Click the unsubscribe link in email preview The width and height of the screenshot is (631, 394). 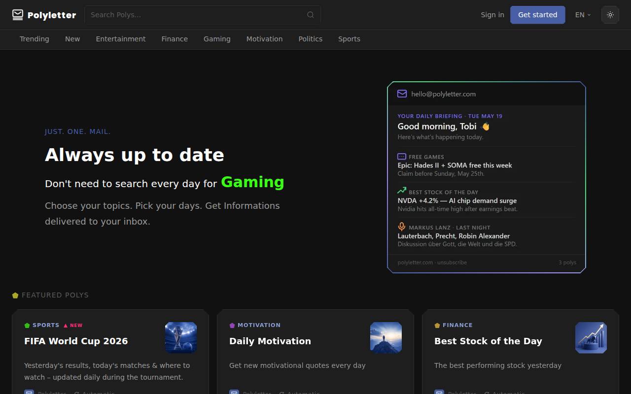coord(452,263)
